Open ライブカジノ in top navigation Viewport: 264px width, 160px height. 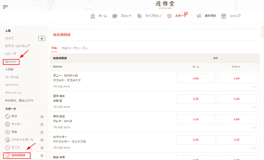(x=154, y=16)
